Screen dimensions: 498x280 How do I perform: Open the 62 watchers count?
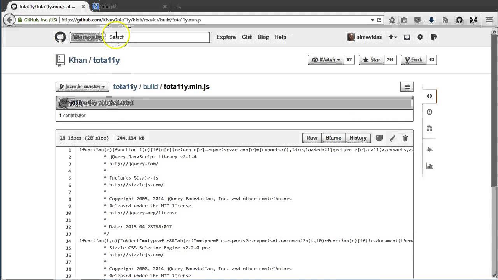pyautogui.click(x=349, y=60)
